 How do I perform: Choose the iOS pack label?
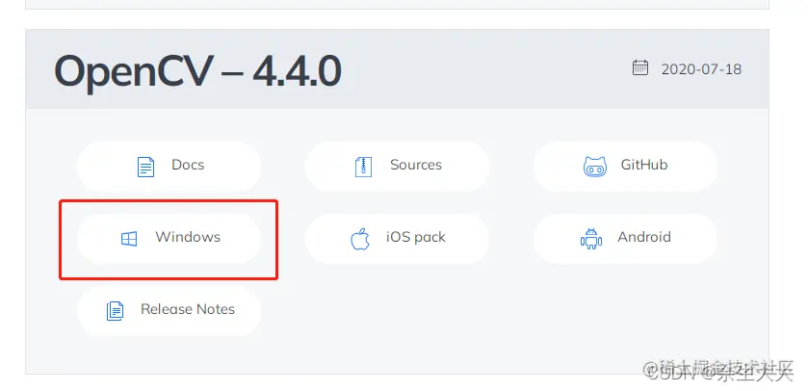[416, 238]
